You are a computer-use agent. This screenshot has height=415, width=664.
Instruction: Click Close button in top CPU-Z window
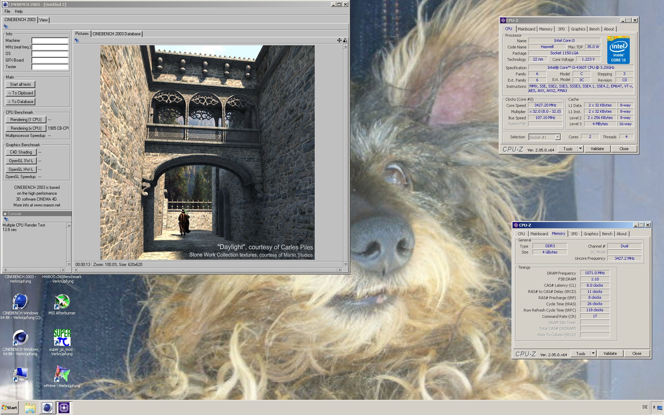click(x=624, y=149)
